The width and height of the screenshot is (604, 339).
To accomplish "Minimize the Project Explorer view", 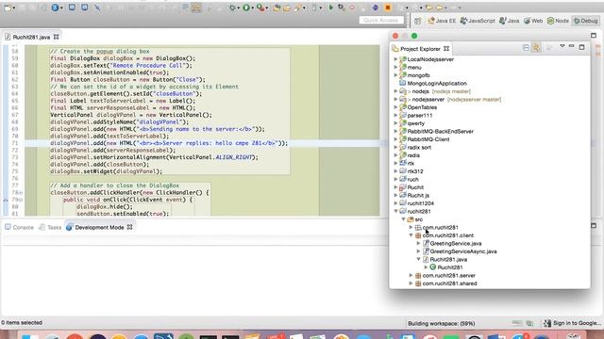I will (571, 46).
